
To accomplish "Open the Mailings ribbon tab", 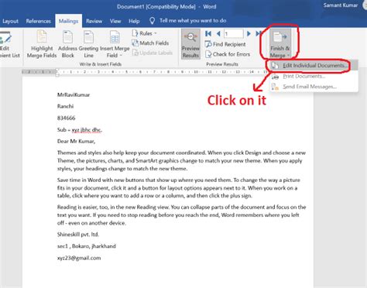I will click(68, 21).
